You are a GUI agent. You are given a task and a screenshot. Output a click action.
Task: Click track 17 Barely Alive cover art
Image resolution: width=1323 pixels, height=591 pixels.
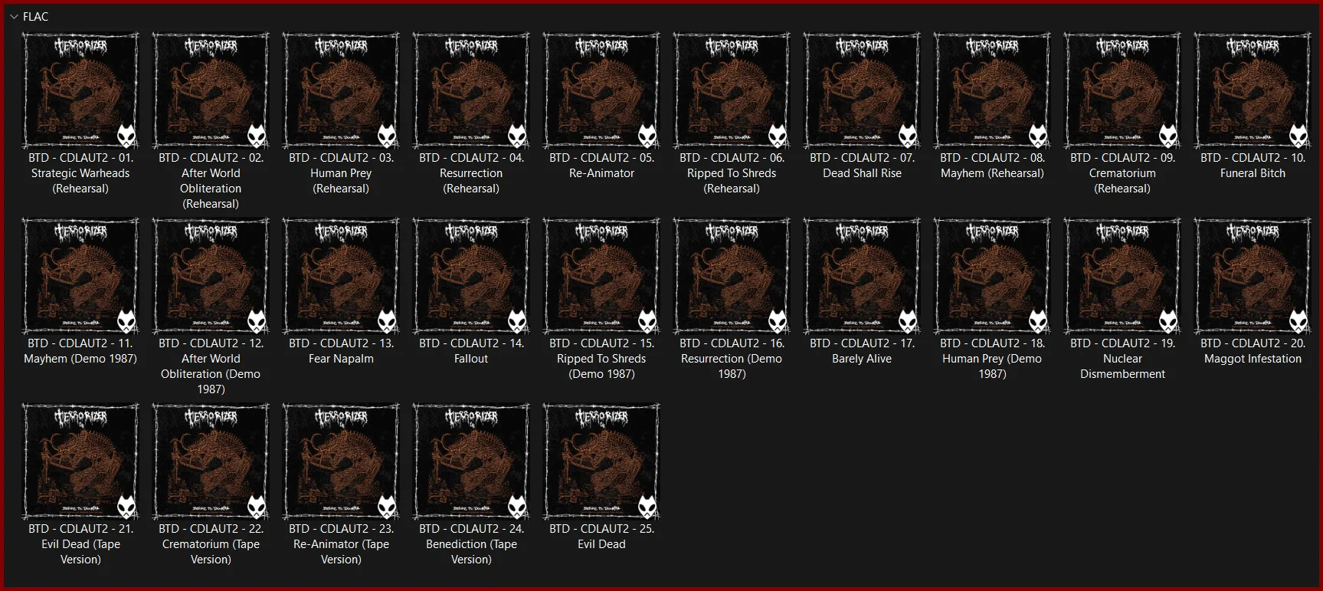(x=862, y=276)
